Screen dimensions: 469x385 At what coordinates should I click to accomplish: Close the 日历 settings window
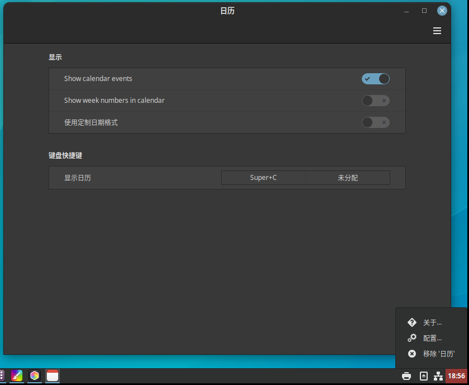[442, 11]
